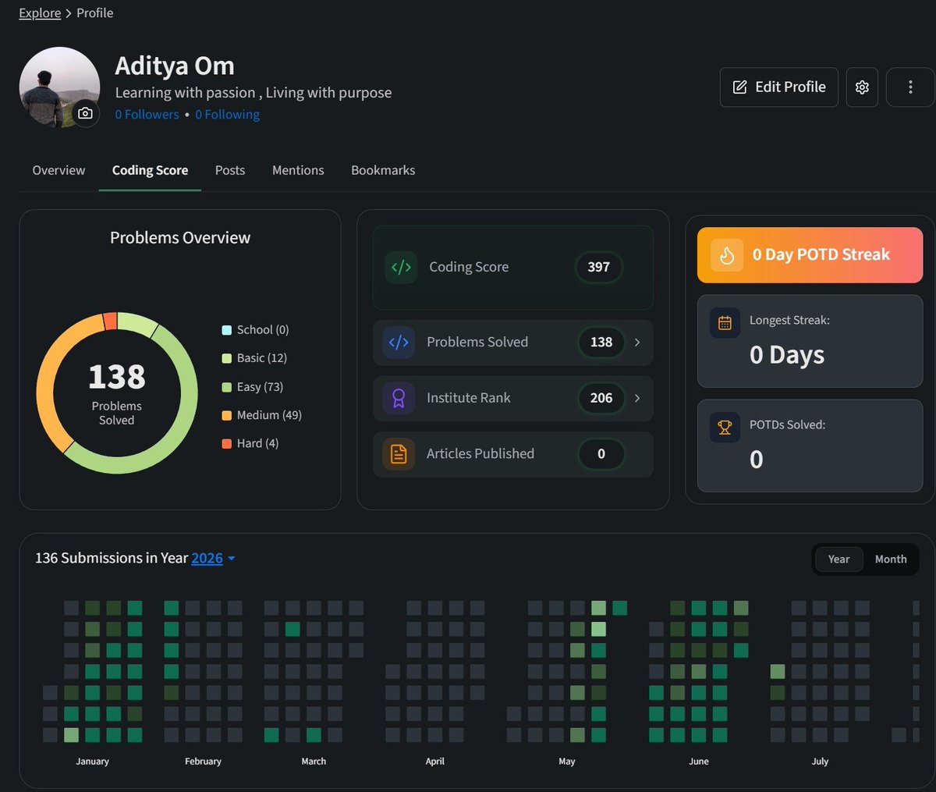
Task: Expand the year dropdown arrow beside 2026
Action: pos(232,559)
